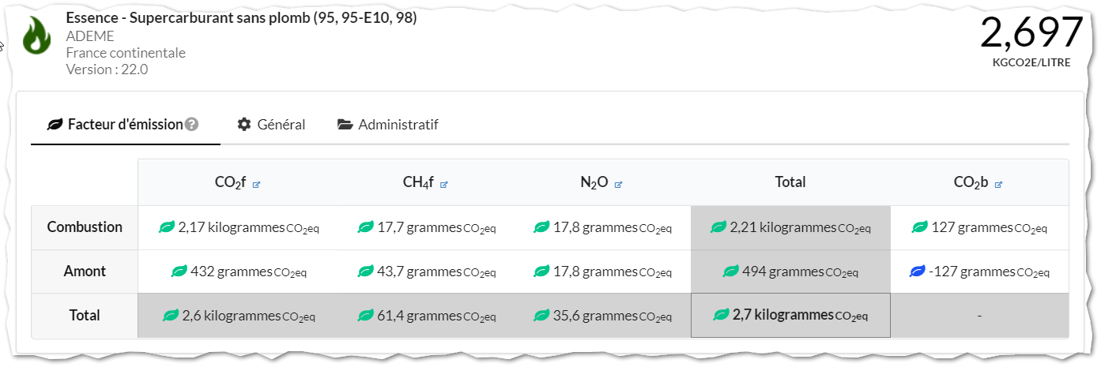Switch to the Administratif tab
This screenshot has height=367, width=1101.
pyautogui.click(x=388, y=125)
